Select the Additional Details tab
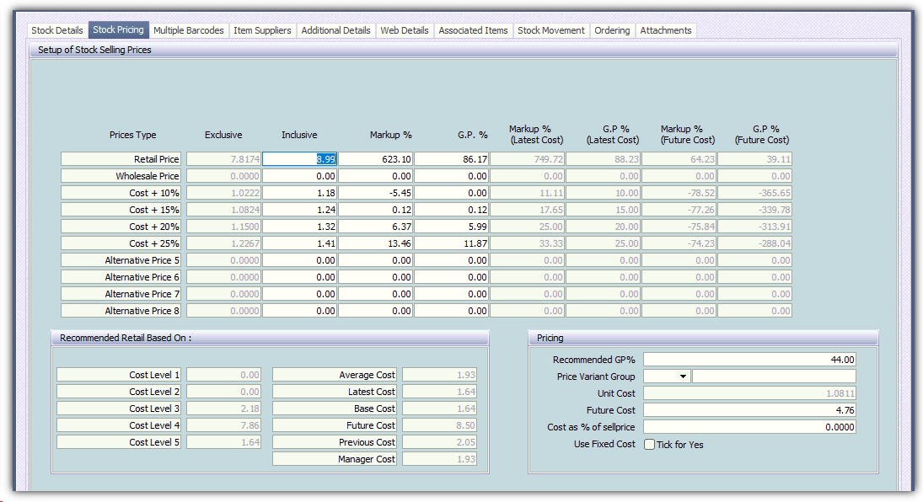The image size is (923, 502). point(335,30)
